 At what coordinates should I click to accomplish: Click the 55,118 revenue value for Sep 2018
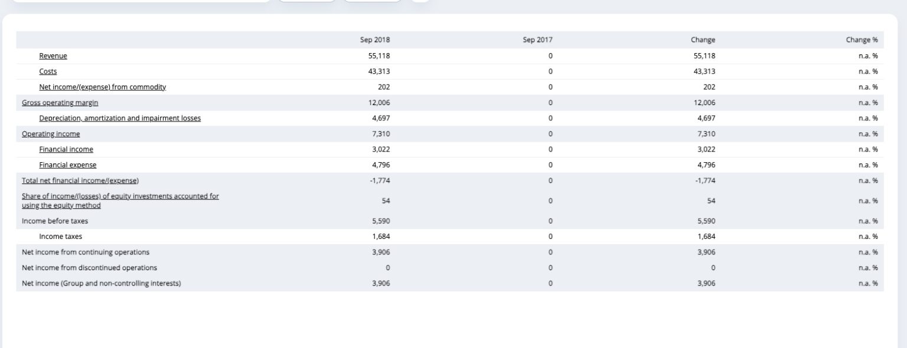(x=379, y=56)
